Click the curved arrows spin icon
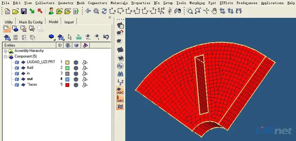The image size is (296, 141). (239, 11)
